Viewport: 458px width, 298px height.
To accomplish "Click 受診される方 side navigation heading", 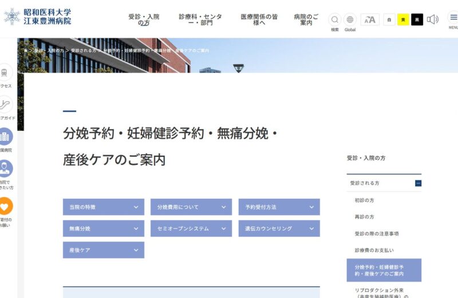I will coord(365,183).
